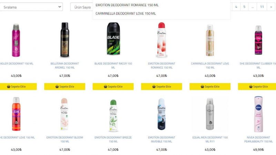Viewport: 276px width, 155px height.
Task: Add Carminella Deodorant Love to cart
Action: [x=210, y=86]
